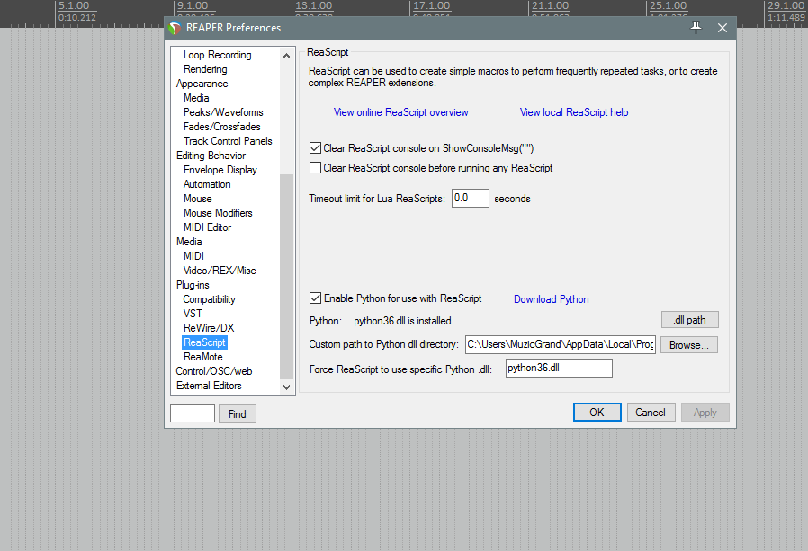Open View local ReaScript help link
Viewport: 808px width, 551px height.
coord(574,112)
